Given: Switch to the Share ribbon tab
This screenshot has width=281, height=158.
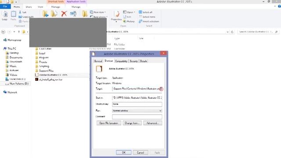Looking at the screenshot, I should [x=29, y=7].
